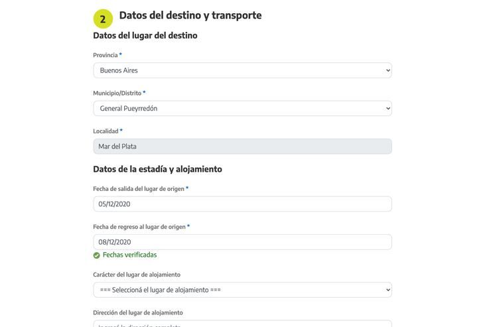Click the Localidad field showing Mar del Plata
Image resolution: width=491 pixels, height=327 pixels.
tap(242, 146)
